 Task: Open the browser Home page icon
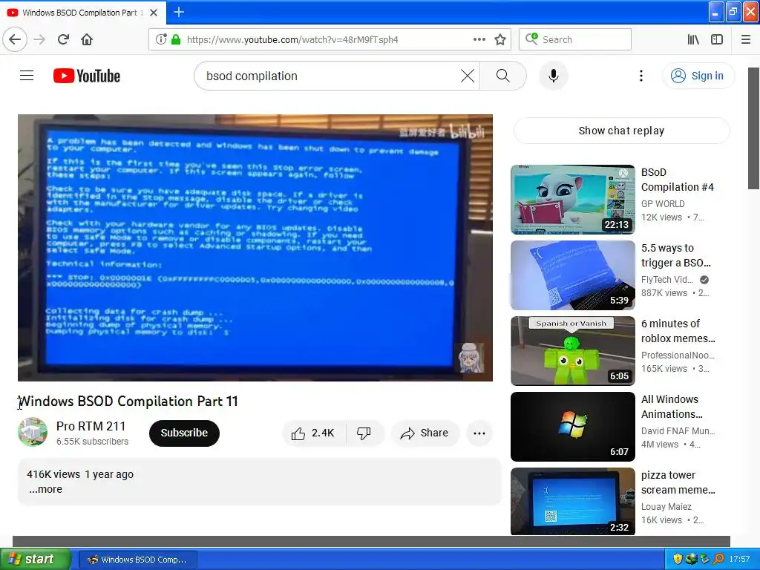click(87, 39)
